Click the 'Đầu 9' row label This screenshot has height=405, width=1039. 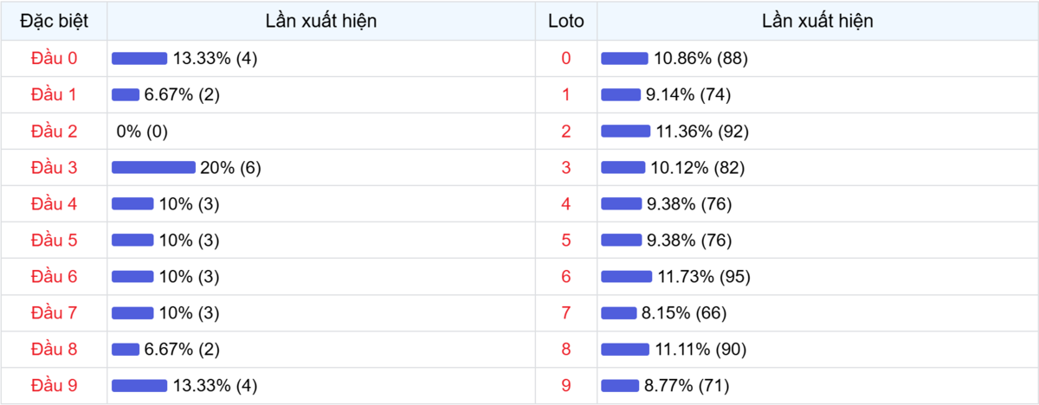(54, 386)
